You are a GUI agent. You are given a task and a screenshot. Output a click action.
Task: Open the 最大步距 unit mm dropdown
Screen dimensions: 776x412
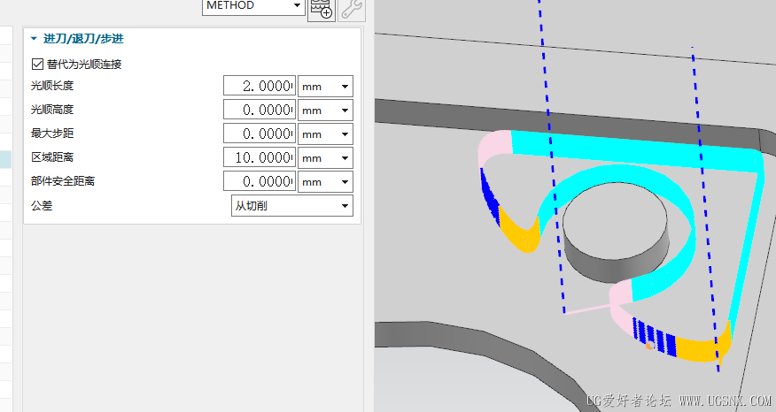(325, 134)
